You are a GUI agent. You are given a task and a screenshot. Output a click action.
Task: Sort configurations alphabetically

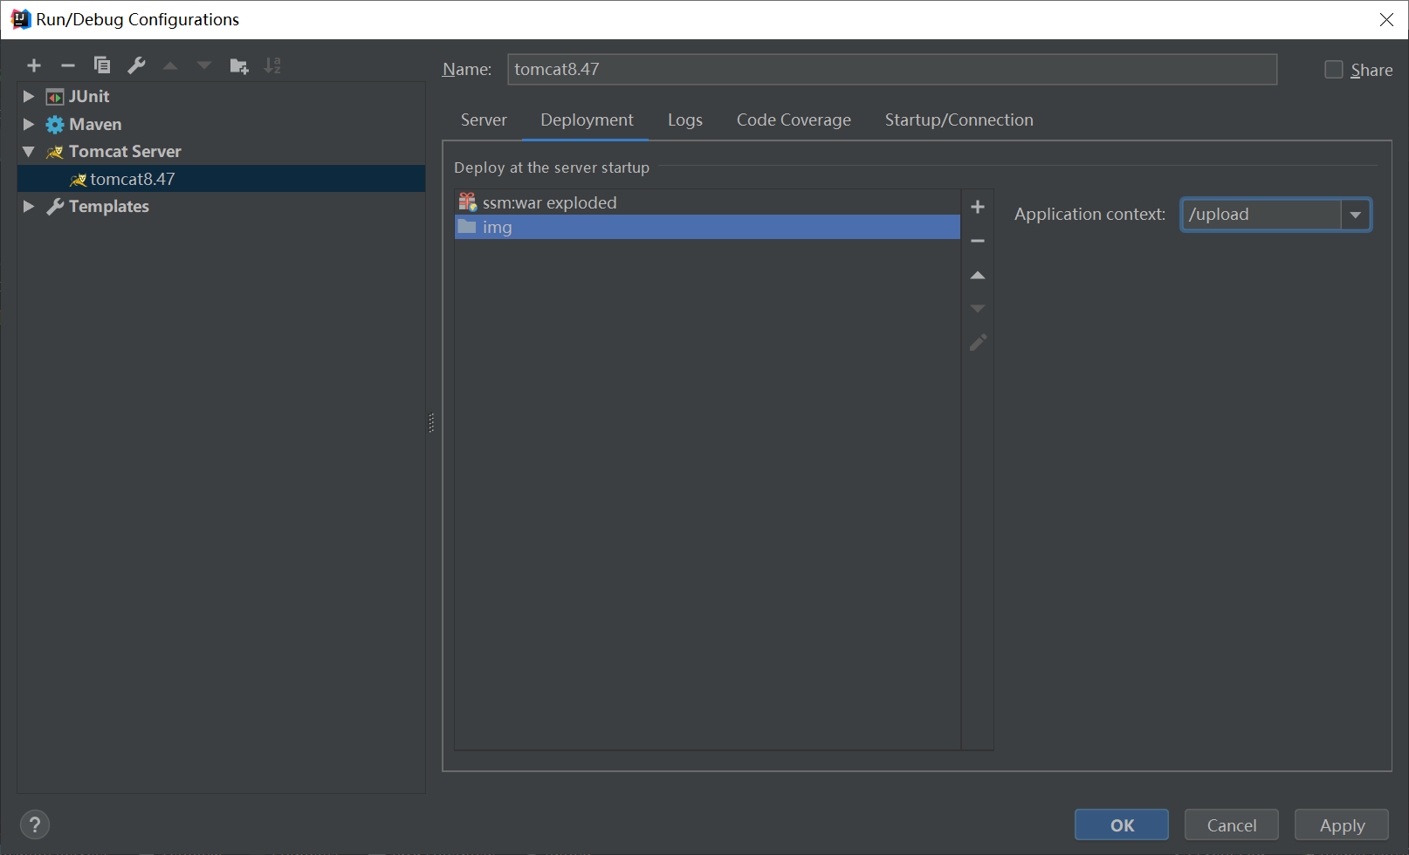point(272,65)
